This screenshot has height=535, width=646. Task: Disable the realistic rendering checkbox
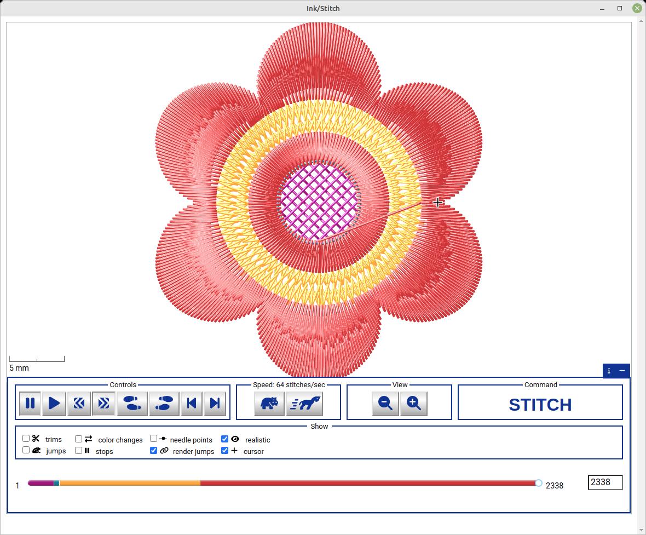pyautogui.click(x=224, y=438)
